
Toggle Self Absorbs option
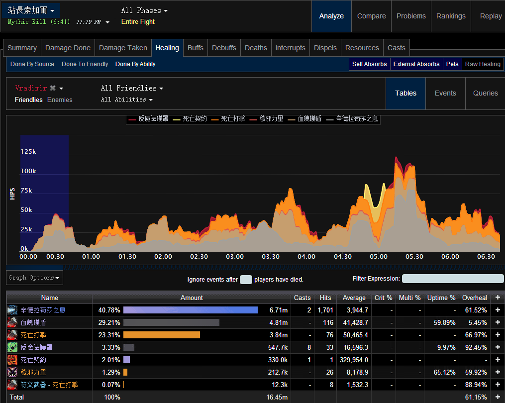coord(369,64)
